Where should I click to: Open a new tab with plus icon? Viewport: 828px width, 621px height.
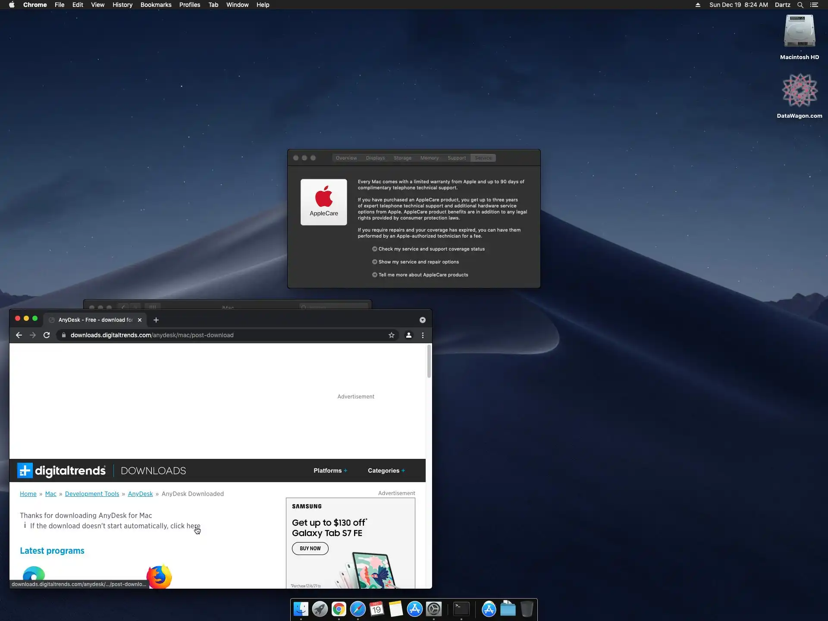click(156, 320)
